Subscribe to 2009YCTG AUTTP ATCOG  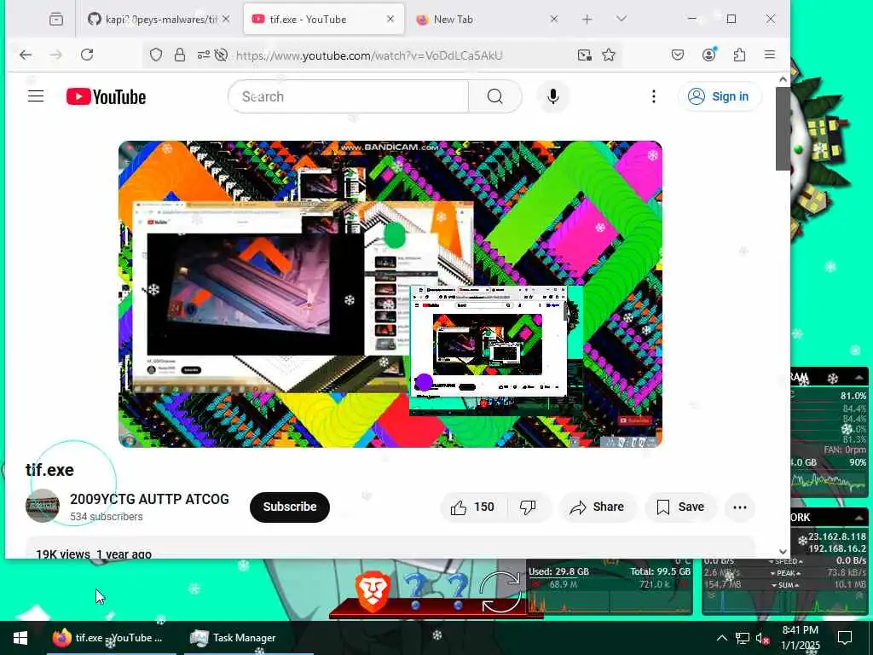pos(290,507)
